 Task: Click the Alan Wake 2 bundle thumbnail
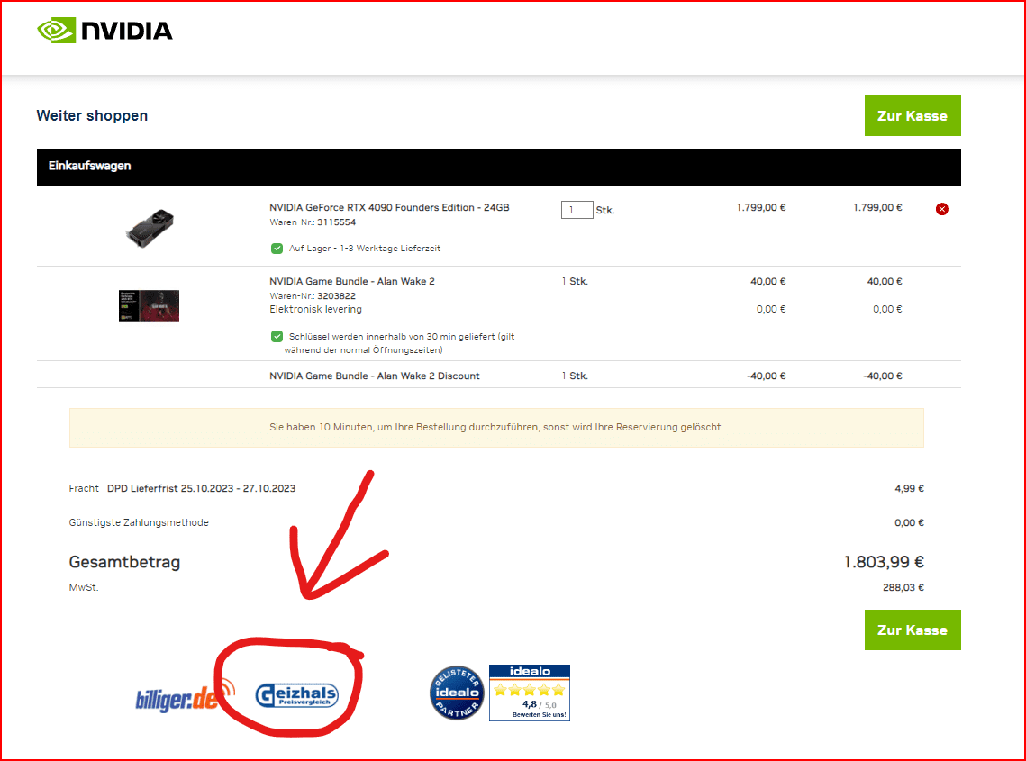(x=149, y=305)
